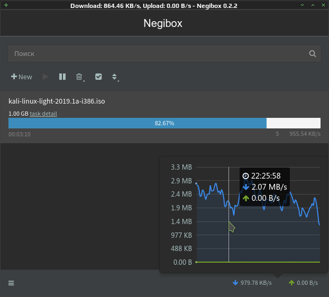Viewport: 329px width, 297px height.
Task: Click the blue download speed arrow icon
Action: (x=235, y=283)
